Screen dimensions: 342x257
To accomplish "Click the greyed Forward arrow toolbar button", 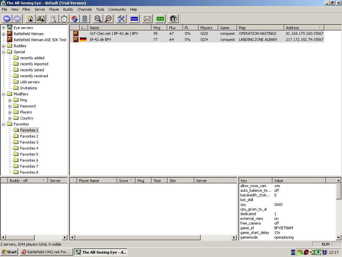I will click(x=17, y=19).
